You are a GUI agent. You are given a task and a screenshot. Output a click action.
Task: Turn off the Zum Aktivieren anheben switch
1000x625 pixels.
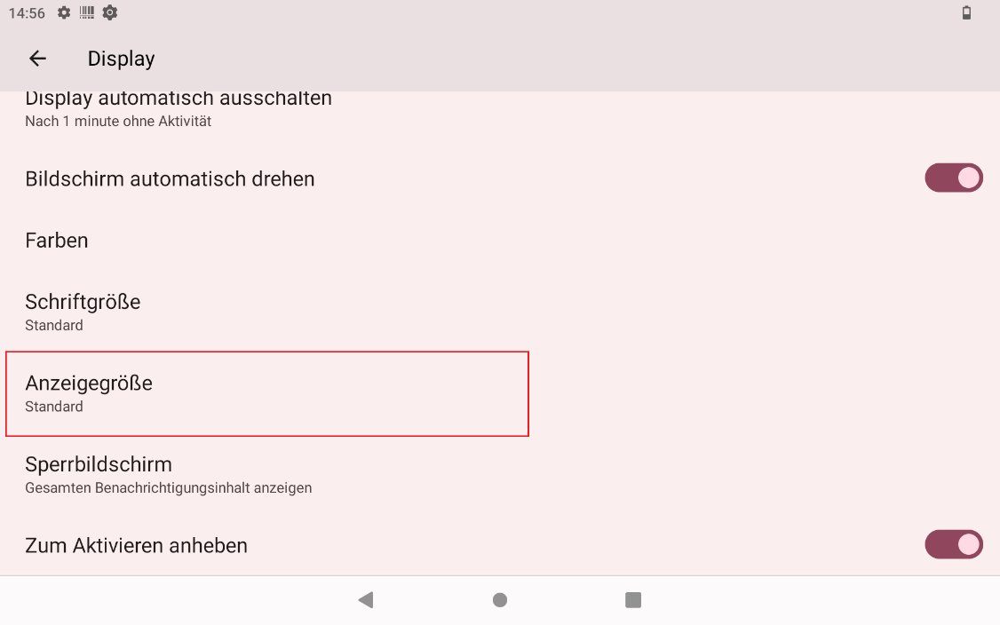[x=954, y=544]
